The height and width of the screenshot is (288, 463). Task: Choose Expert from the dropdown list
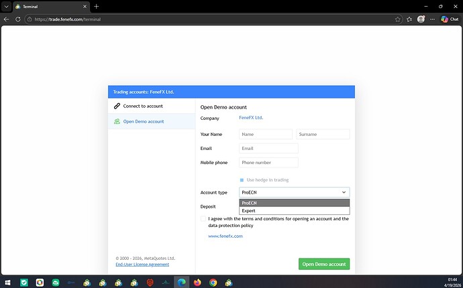point(295,211)
